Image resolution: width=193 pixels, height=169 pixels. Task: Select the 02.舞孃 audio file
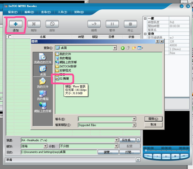(62, 79)
